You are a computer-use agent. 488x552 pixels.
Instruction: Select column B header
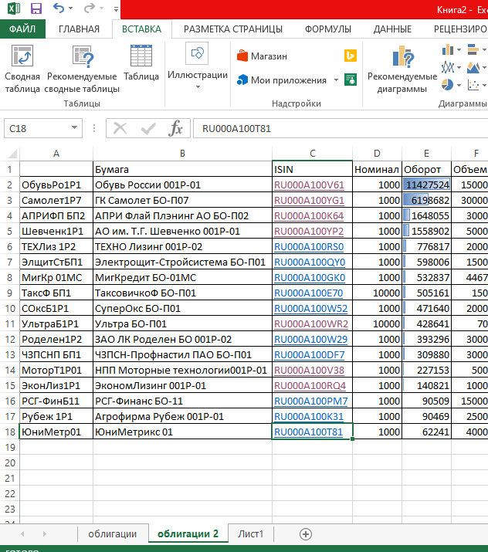pyautogui.click(x=182, y=154)
